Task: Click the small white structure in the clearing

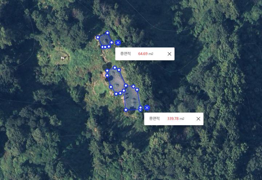Action: [x=63, y=58]
